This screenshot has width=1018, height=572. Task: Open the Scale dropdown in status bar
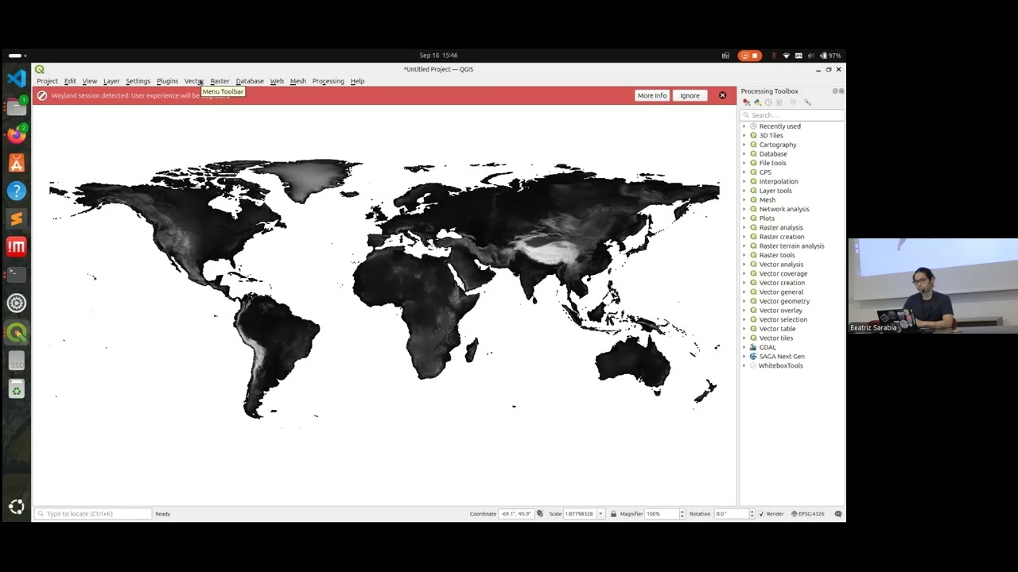click(x=600, y=514)
